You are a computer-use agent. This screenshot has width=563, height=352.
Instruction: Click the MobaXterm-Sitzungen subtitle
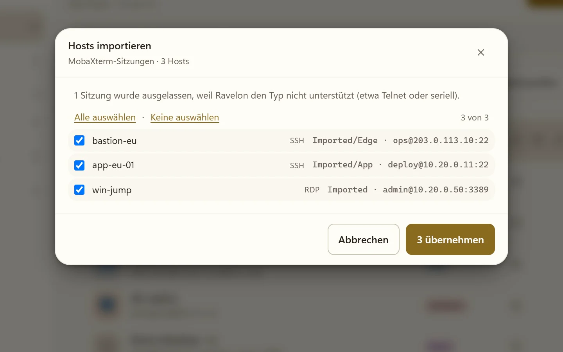coord(129,61)
